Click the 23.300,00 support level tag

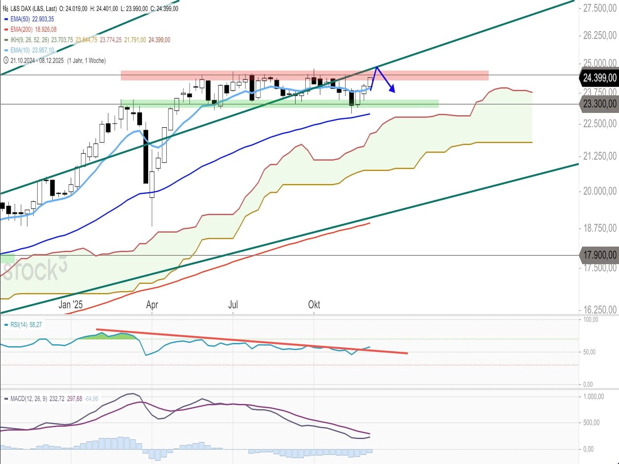pos(599,104)
